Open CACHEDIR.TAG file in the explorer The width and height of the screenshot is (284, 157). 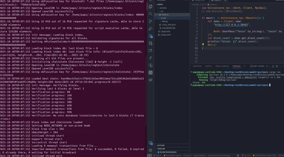[x=172, y=28]
